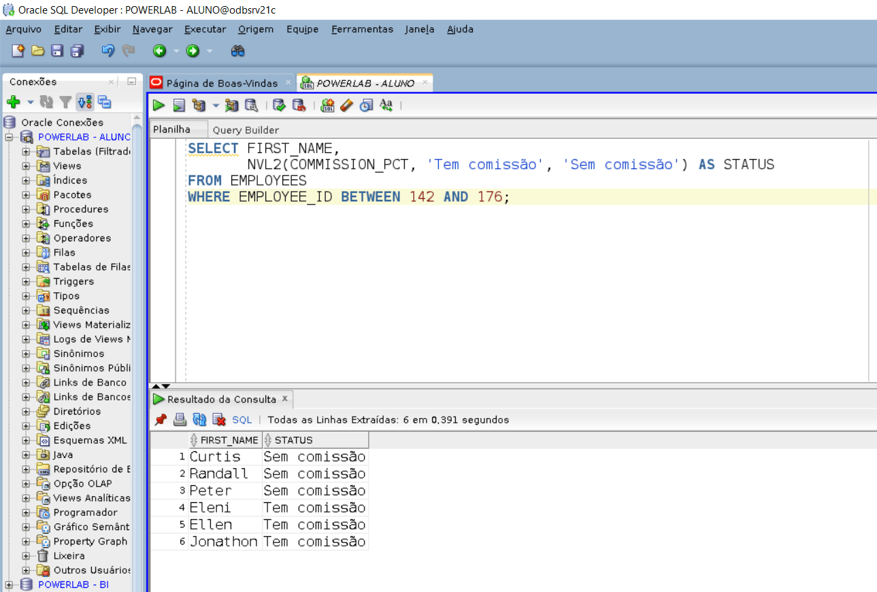
Task: Switch to the Query Builder tab
Action: tap(246, 130)
